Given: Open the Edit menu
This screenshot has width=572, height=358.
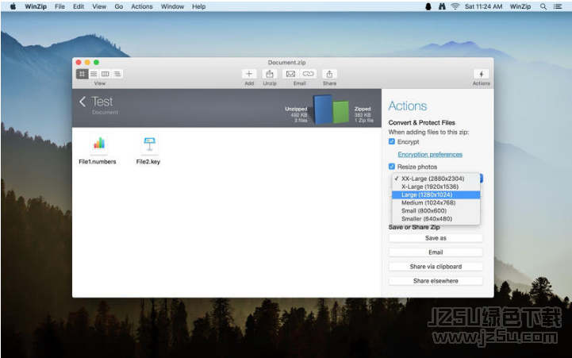Looking at the screenshot, I should pos(79,6).
